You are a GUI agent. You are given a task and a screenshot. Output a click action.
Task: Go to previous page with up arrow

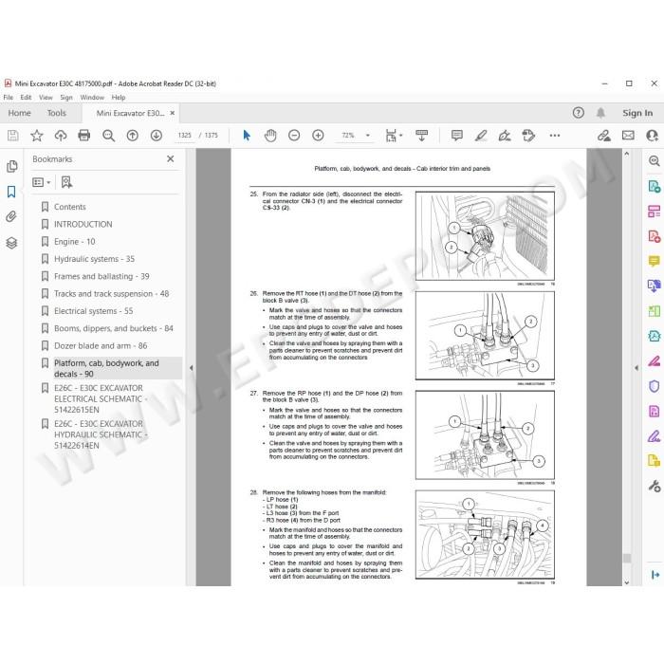pos(133,136)
